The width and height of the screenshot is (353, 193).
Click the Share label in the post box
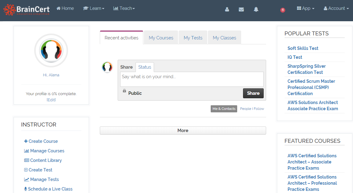pyautogui.click(x=126, y=67)
